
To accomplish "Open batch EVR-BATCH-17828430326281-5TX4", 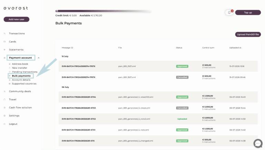I will click(79, 97).
